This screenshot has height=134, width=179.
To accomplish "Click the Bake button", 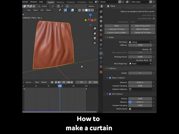I will coord(117,26).
